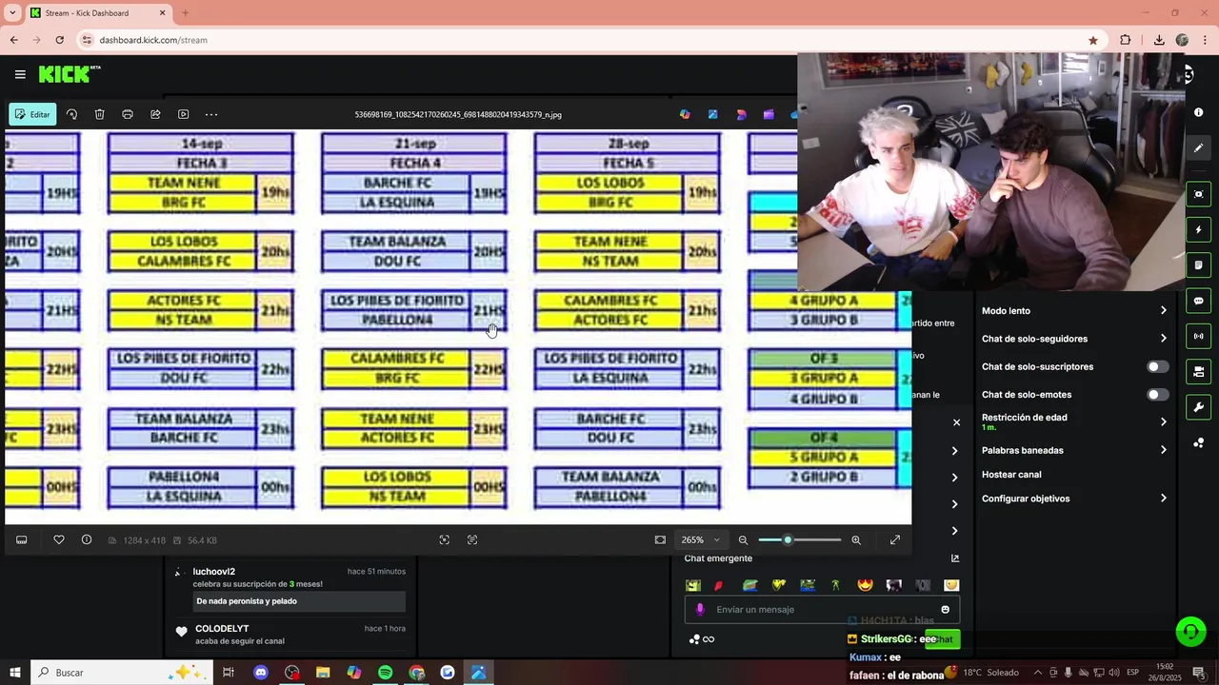Expand Chat de solo-seguidores settings
This screenshot has width=1219, height=685.
(x=1074, y=338)
